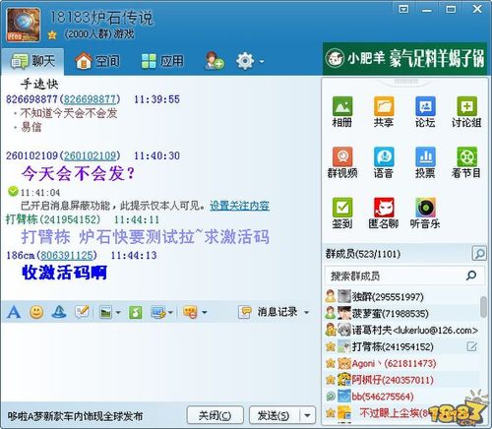This screenshot has height=429, width=492.
Task: Switch to the 聊天 chat tab
Action: (x=32, y=61)
